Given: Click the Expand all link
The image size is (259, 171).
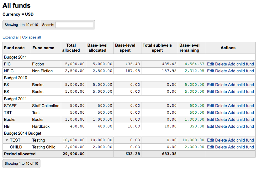Looking at the screenshot, I should [11, 37].
